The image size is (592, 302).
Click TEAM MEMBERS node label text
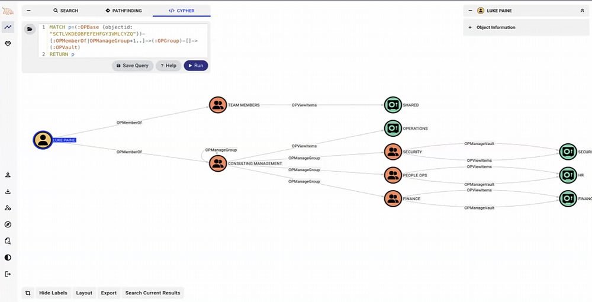click(x=243, y=105)
